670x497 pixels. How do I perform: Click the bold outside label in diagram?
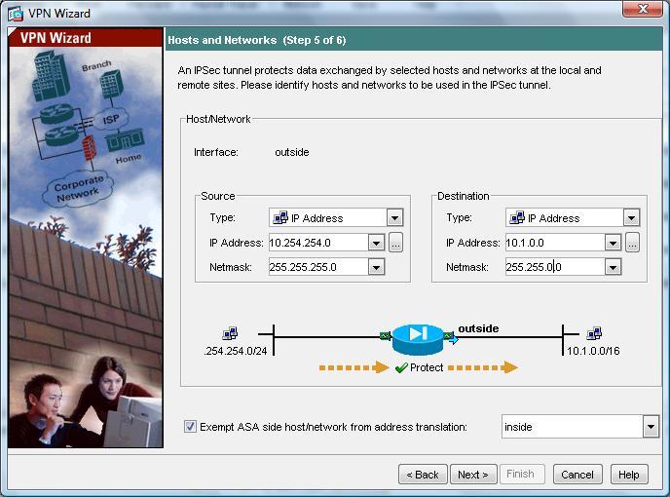(x=478, y=328)
